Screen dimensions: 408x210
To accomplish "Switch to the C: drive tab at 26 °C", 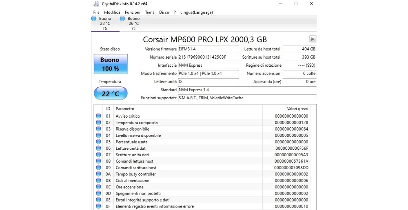I will point(133,23).
